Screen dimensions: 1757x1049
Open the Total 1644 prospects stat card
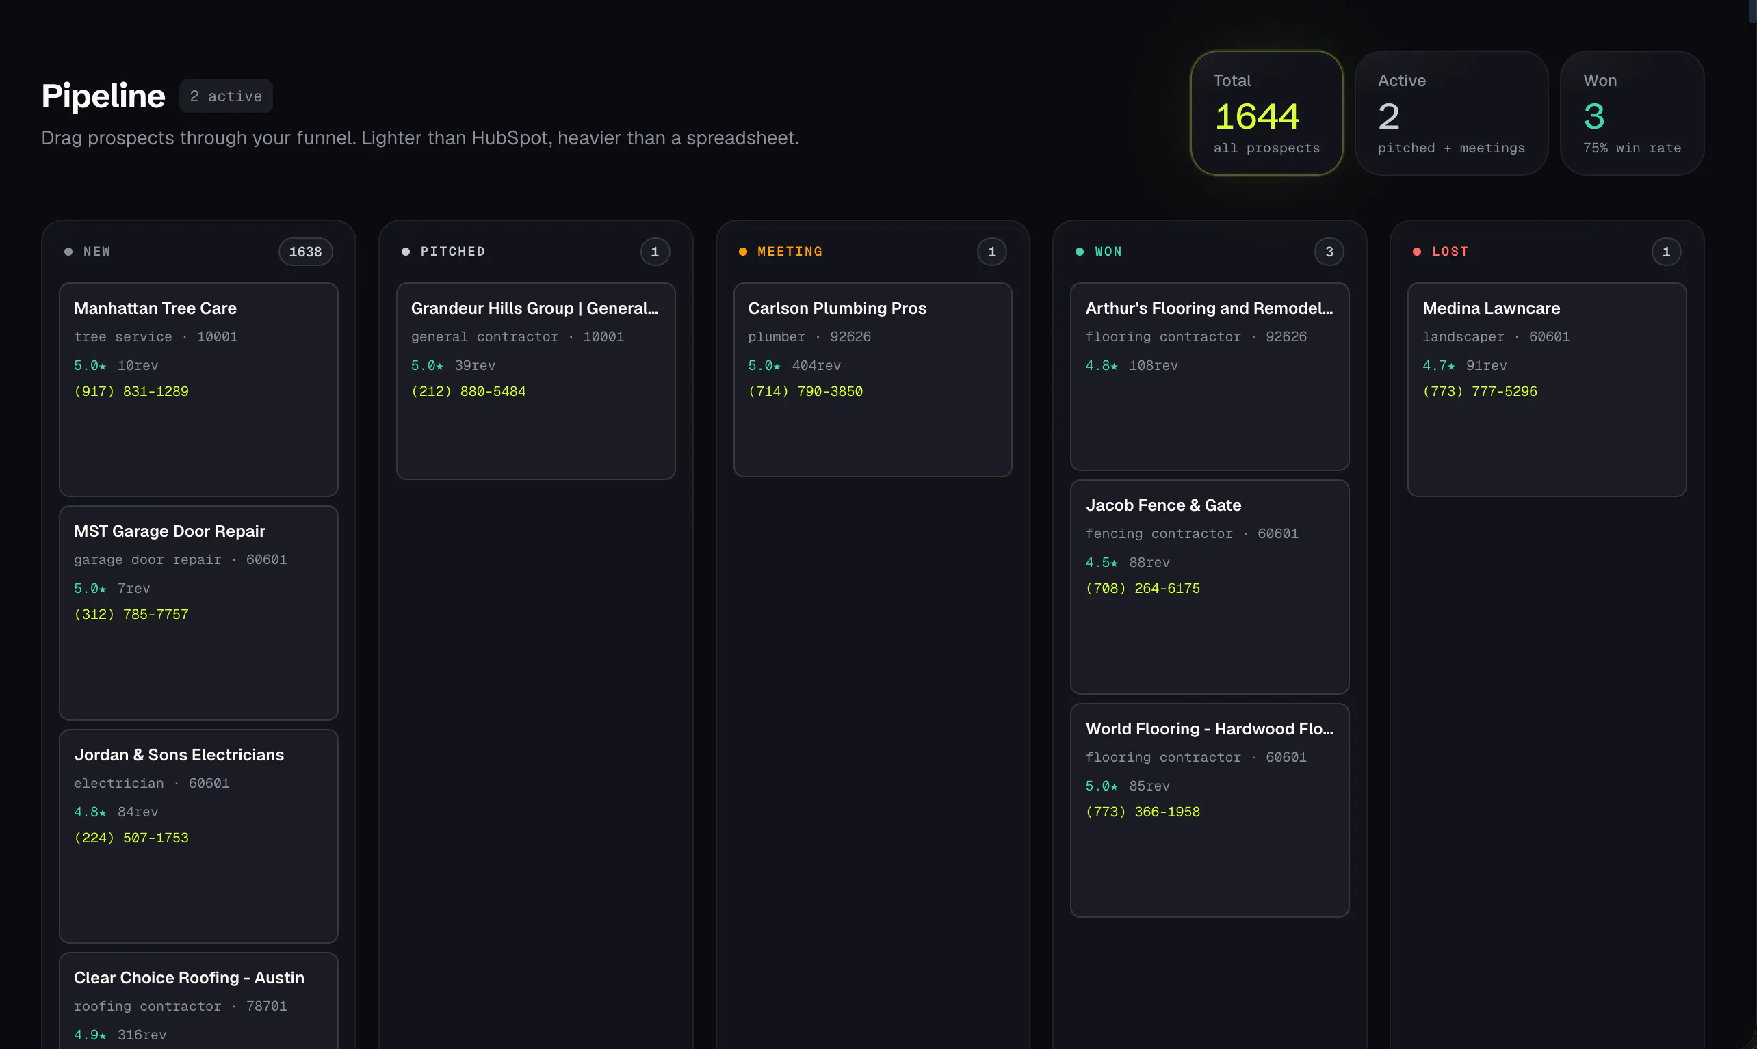1266,113
